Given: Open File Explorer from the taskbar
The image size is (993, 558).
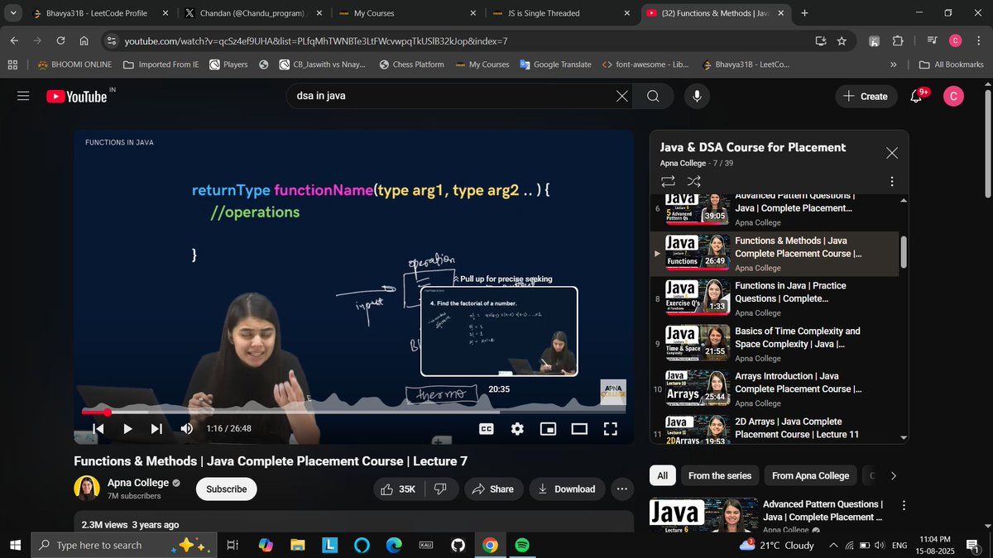Looking at the screenshot, I should (297, 546).
